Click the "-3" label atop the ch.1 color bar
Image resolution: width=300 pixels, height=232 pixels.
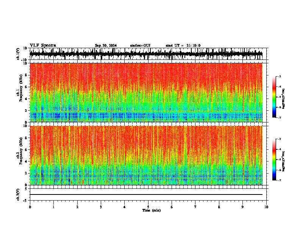click(280, 76)
